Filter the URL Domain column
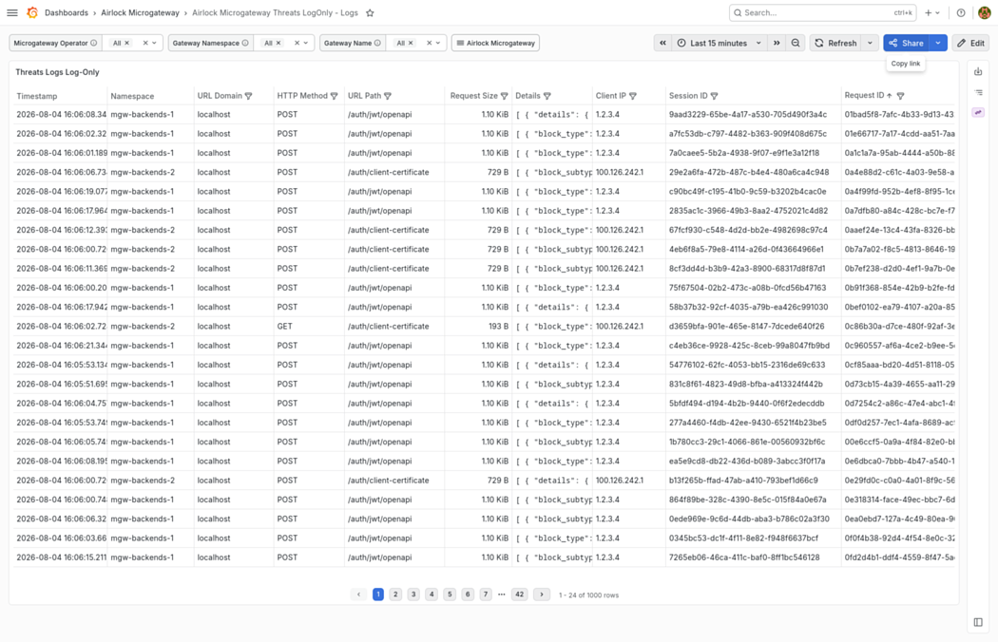Image resolution: width=998 pixels, height=642 pixels. [249, 96]
